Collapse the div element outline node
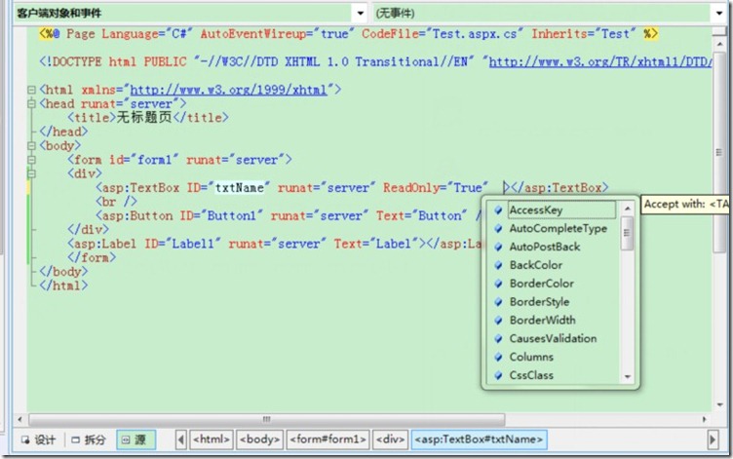 click(31, 173)
